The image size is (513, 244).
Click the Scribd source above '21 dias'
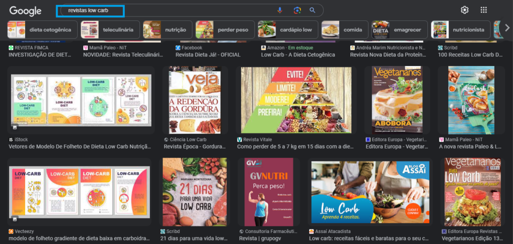tap(171, 231)
